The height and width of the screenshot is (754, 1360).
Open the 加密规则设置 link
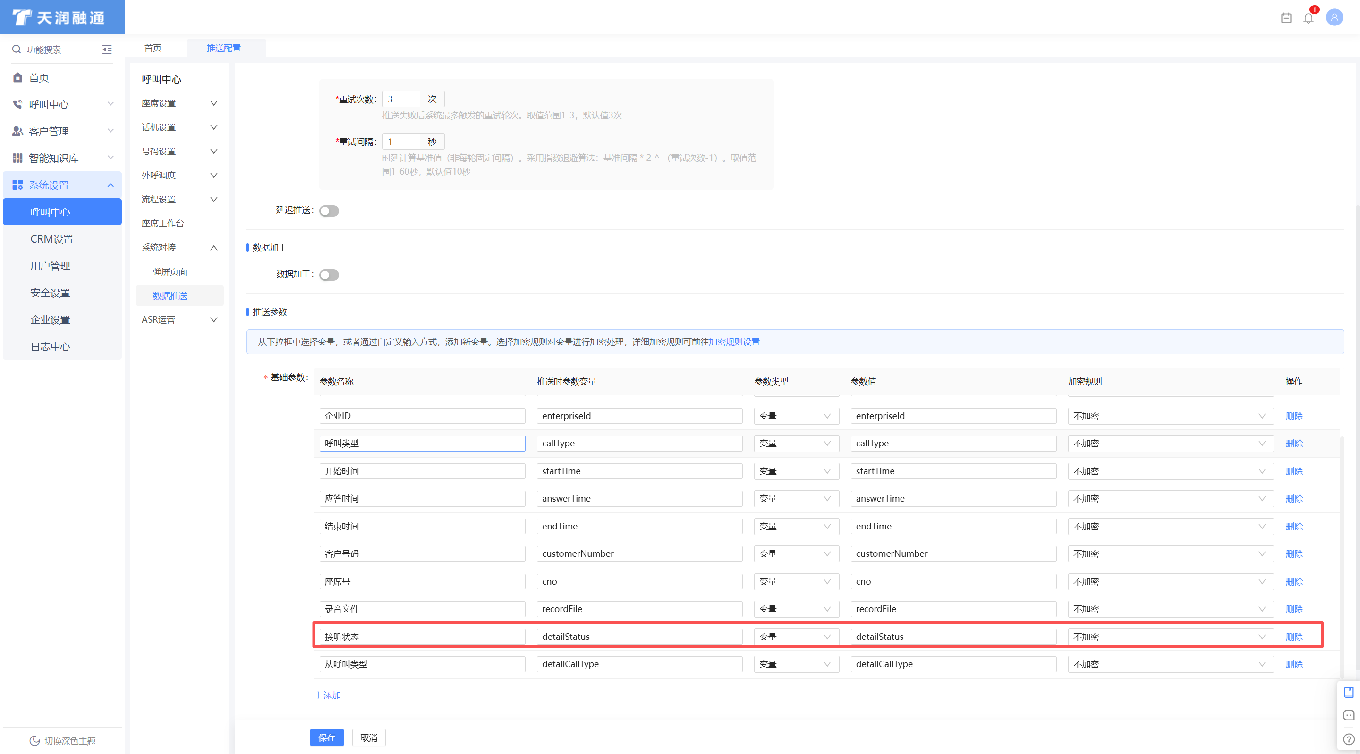tap(734, 342)
